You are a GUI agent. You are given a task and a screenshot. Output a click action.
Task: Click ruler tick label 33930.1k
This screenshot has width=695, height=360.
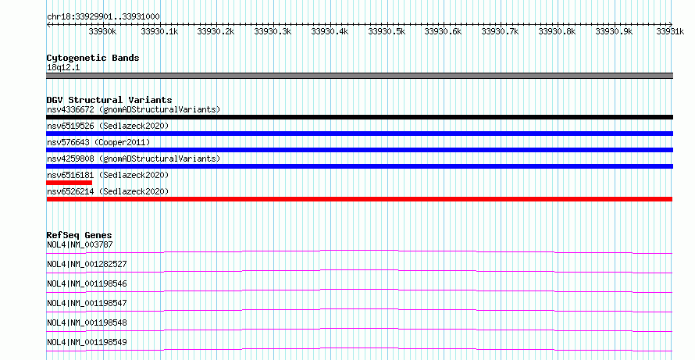pyautogui.click(x=159, y=31)
